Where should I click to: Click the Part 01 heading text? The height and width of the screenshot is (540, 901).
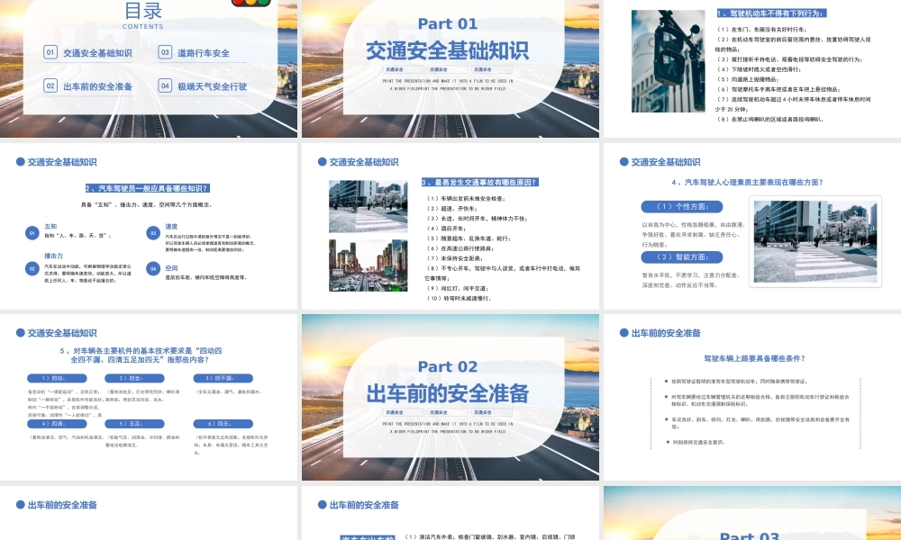coord(448,24)
